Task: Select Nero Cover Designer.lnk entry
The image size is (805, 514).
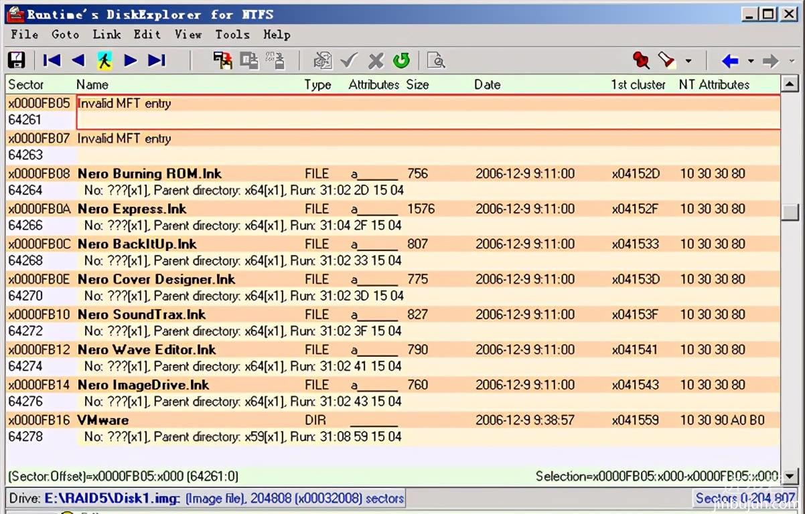Action: coord(393,288)
